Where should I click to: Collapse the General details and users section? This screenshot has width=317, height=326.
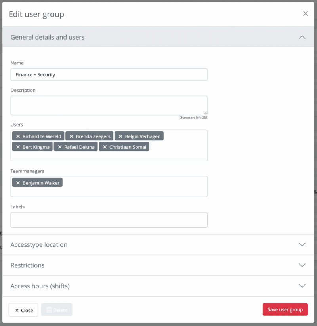[x=302, y=37]
